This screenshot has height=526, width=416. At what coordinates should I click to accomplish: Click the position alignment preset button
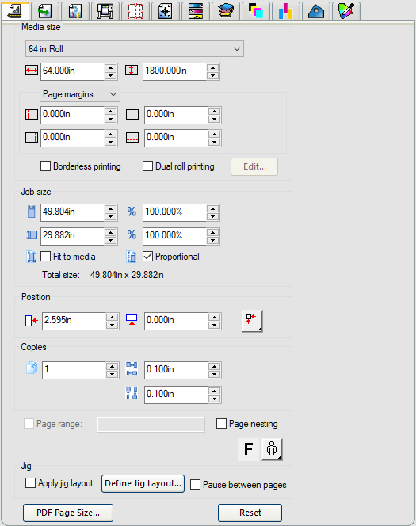[x=252, y=321]
